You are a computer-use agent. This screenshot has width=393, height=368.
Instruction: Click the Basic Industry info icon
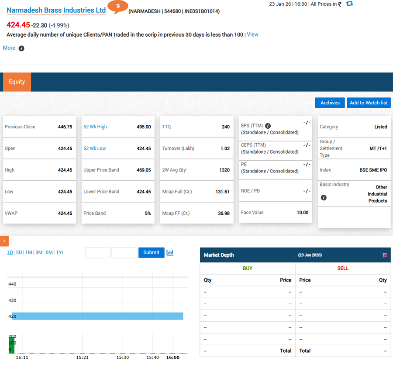point(324,198)
